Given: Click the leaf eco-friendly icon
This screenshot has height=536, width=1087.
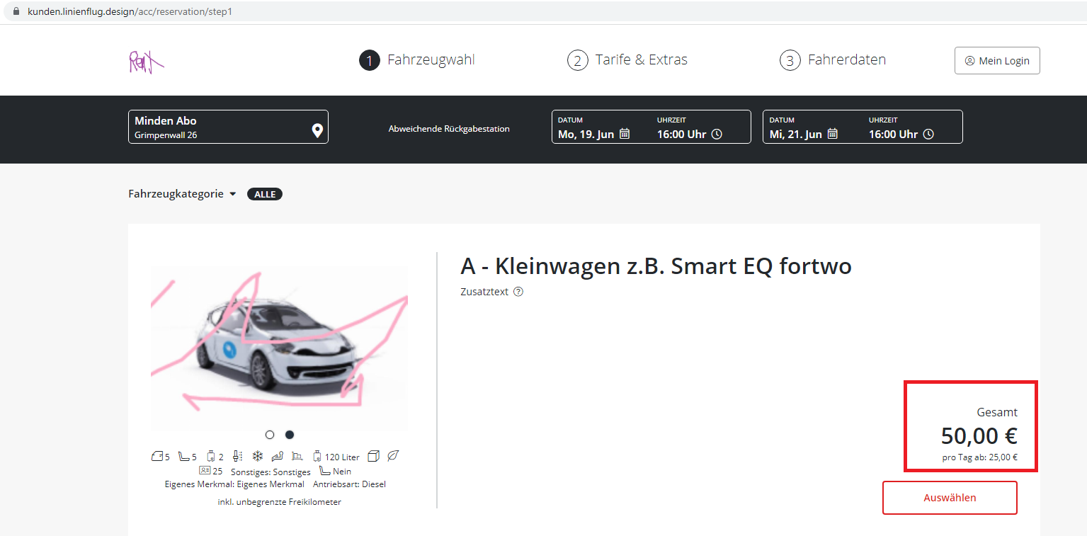Looking at the screenshot, I should 394,456.
